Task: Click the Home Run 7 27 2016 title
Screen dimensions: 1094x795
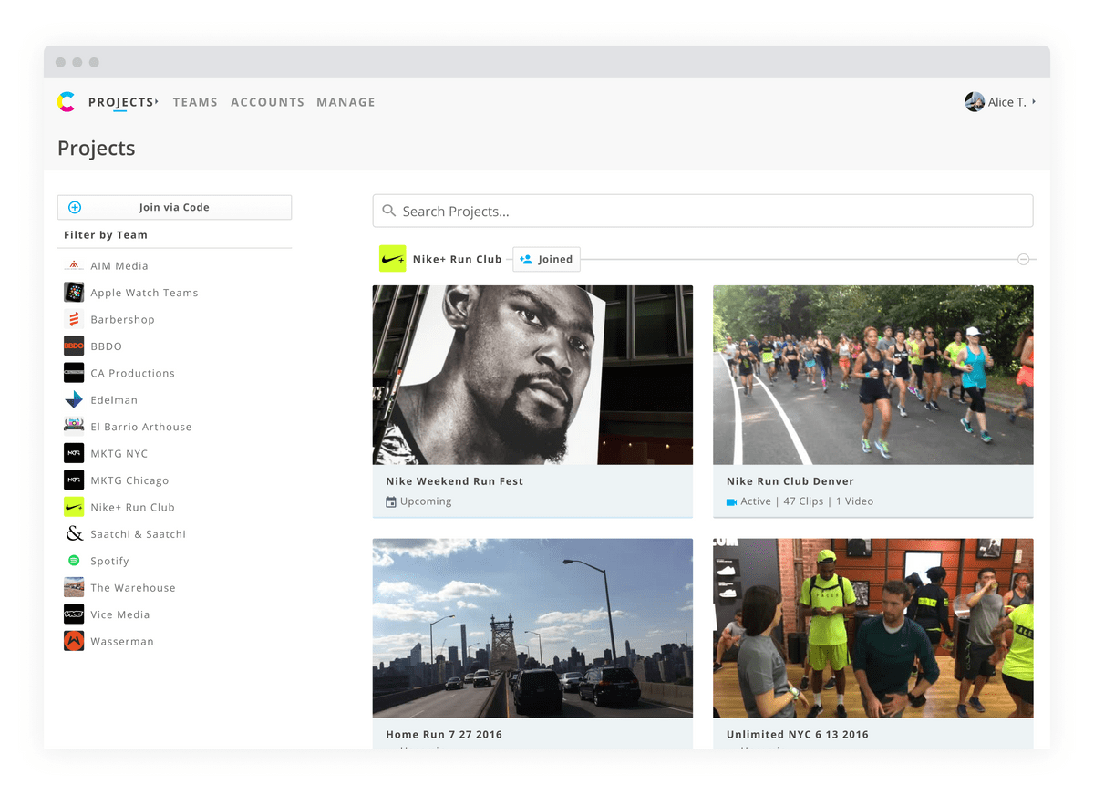Action: coord(444,735)
